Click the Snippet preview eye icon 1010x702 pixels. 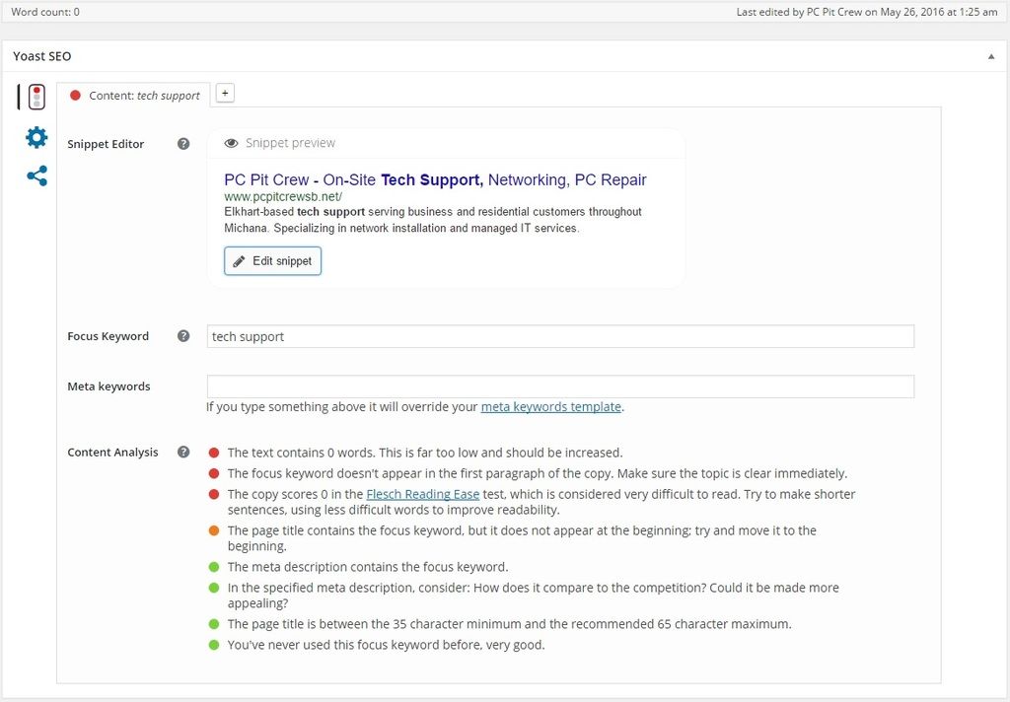[x=231, y=143]
